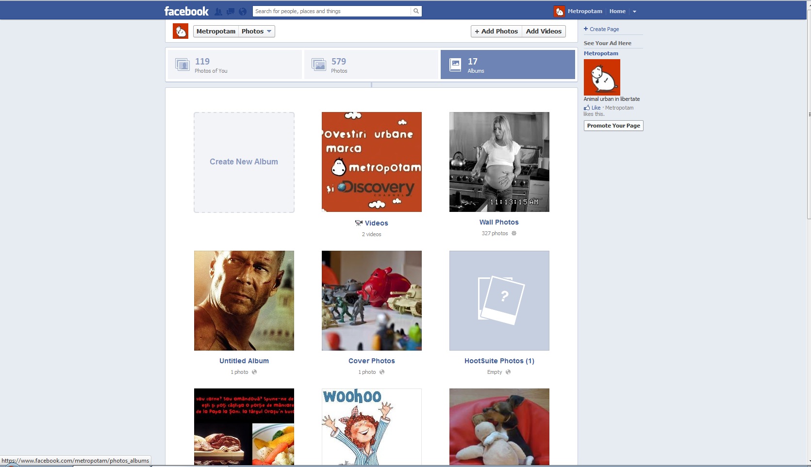
Task: Click the Add Videos button
Action: coord(544,32)
